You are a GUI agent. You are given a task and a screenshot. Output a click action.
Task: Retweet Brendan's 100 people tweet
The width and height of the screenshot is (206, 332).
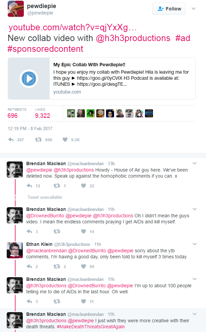click(57, 302)
